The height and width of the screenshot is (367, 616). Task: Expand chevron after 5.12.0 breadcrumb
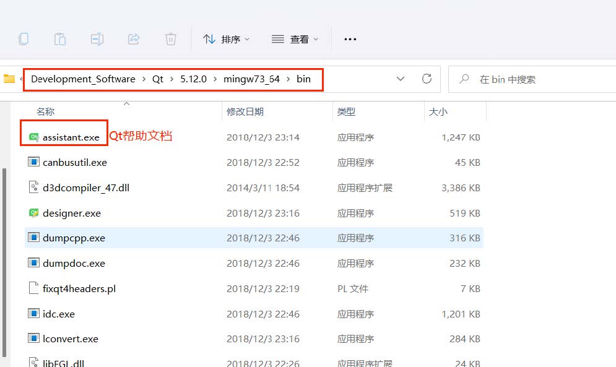pos(215,79)
